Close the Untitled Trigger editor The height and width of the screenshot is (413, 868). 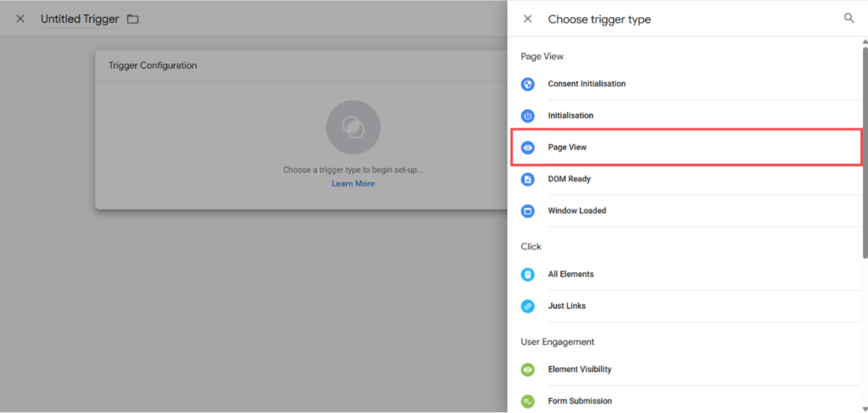point(20,19)
